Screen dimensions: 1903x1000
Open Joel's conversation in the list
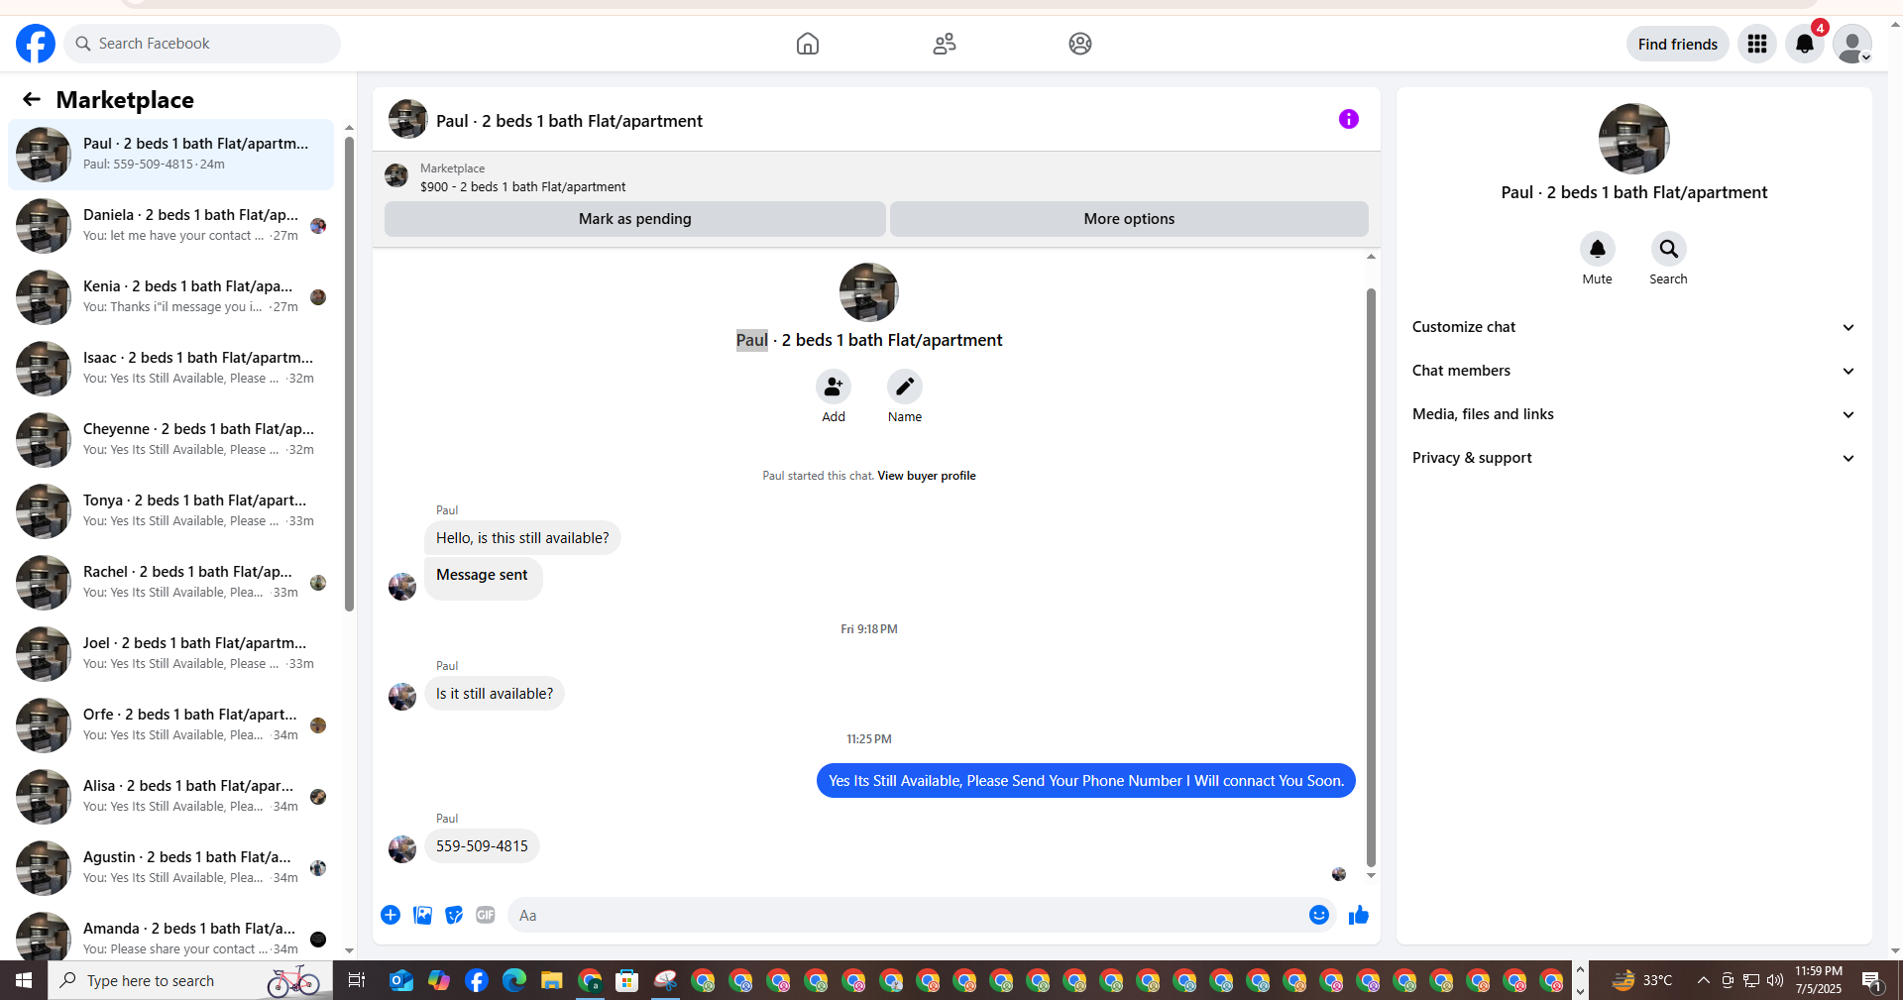[170, 654]
